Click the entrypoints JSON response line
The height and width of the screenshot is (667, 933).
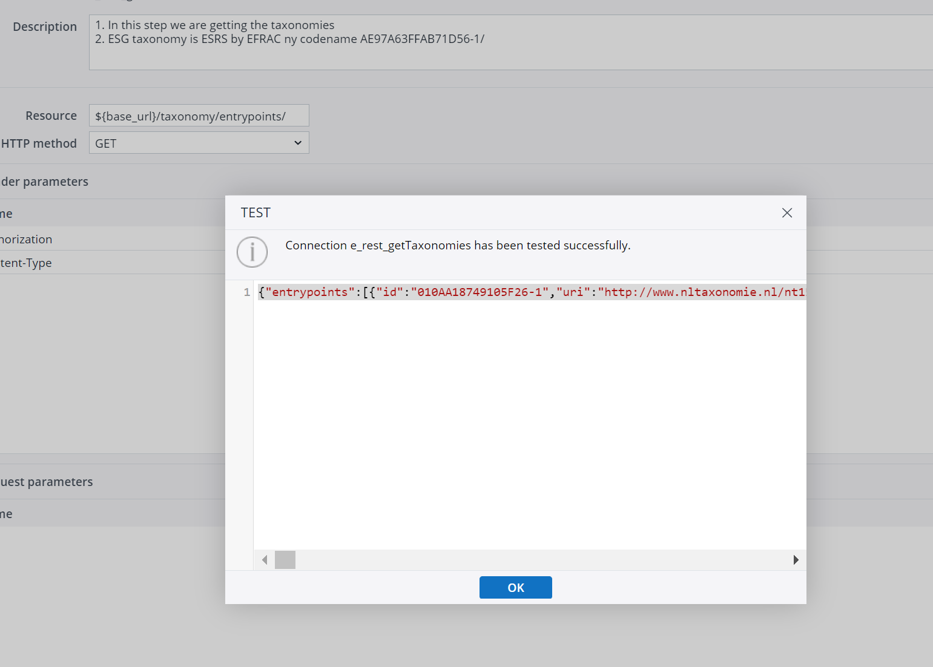pos(531,292)
